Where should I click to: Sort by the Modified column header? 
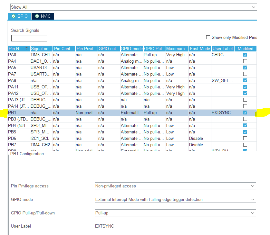246,49
